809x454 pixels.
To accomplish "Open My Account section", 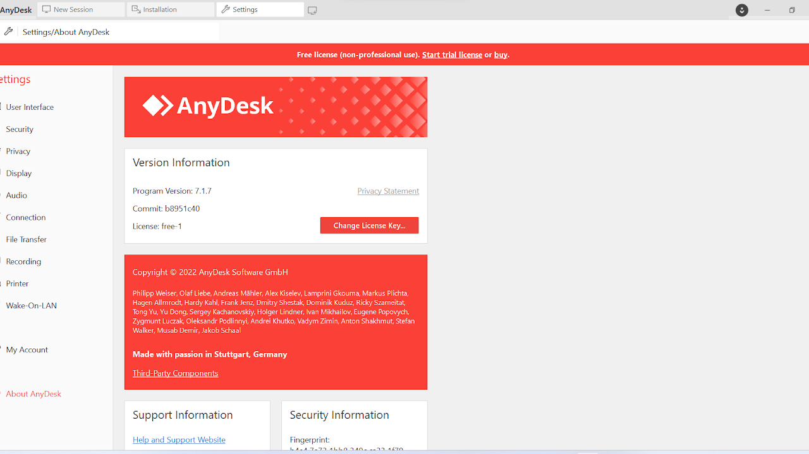I will [27, 350].
